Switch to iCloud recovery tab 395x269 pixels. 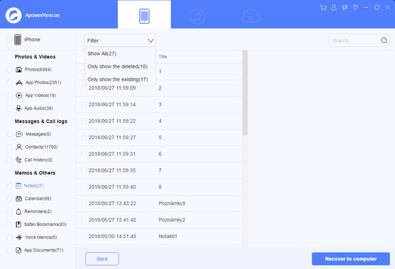[x=250, y=16]
